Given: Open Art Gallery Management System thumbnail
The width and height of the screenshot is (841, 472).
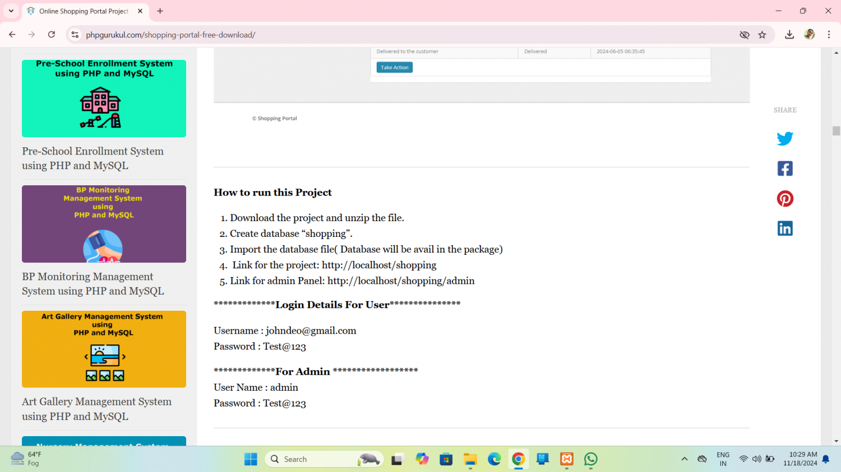Looking at the screenshot, I should click(x=104, y=349).
